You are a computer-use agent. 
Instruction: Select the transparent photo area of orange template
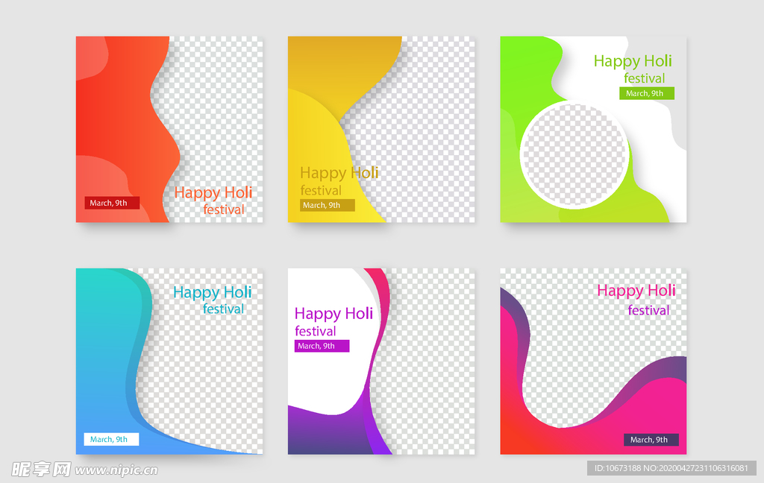(x=216, y=112)
